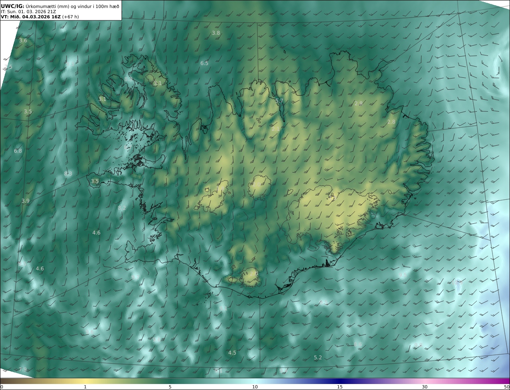Click the colorbar tick label 30
Viewport: 510px width, 390px height.
point(425,387)
